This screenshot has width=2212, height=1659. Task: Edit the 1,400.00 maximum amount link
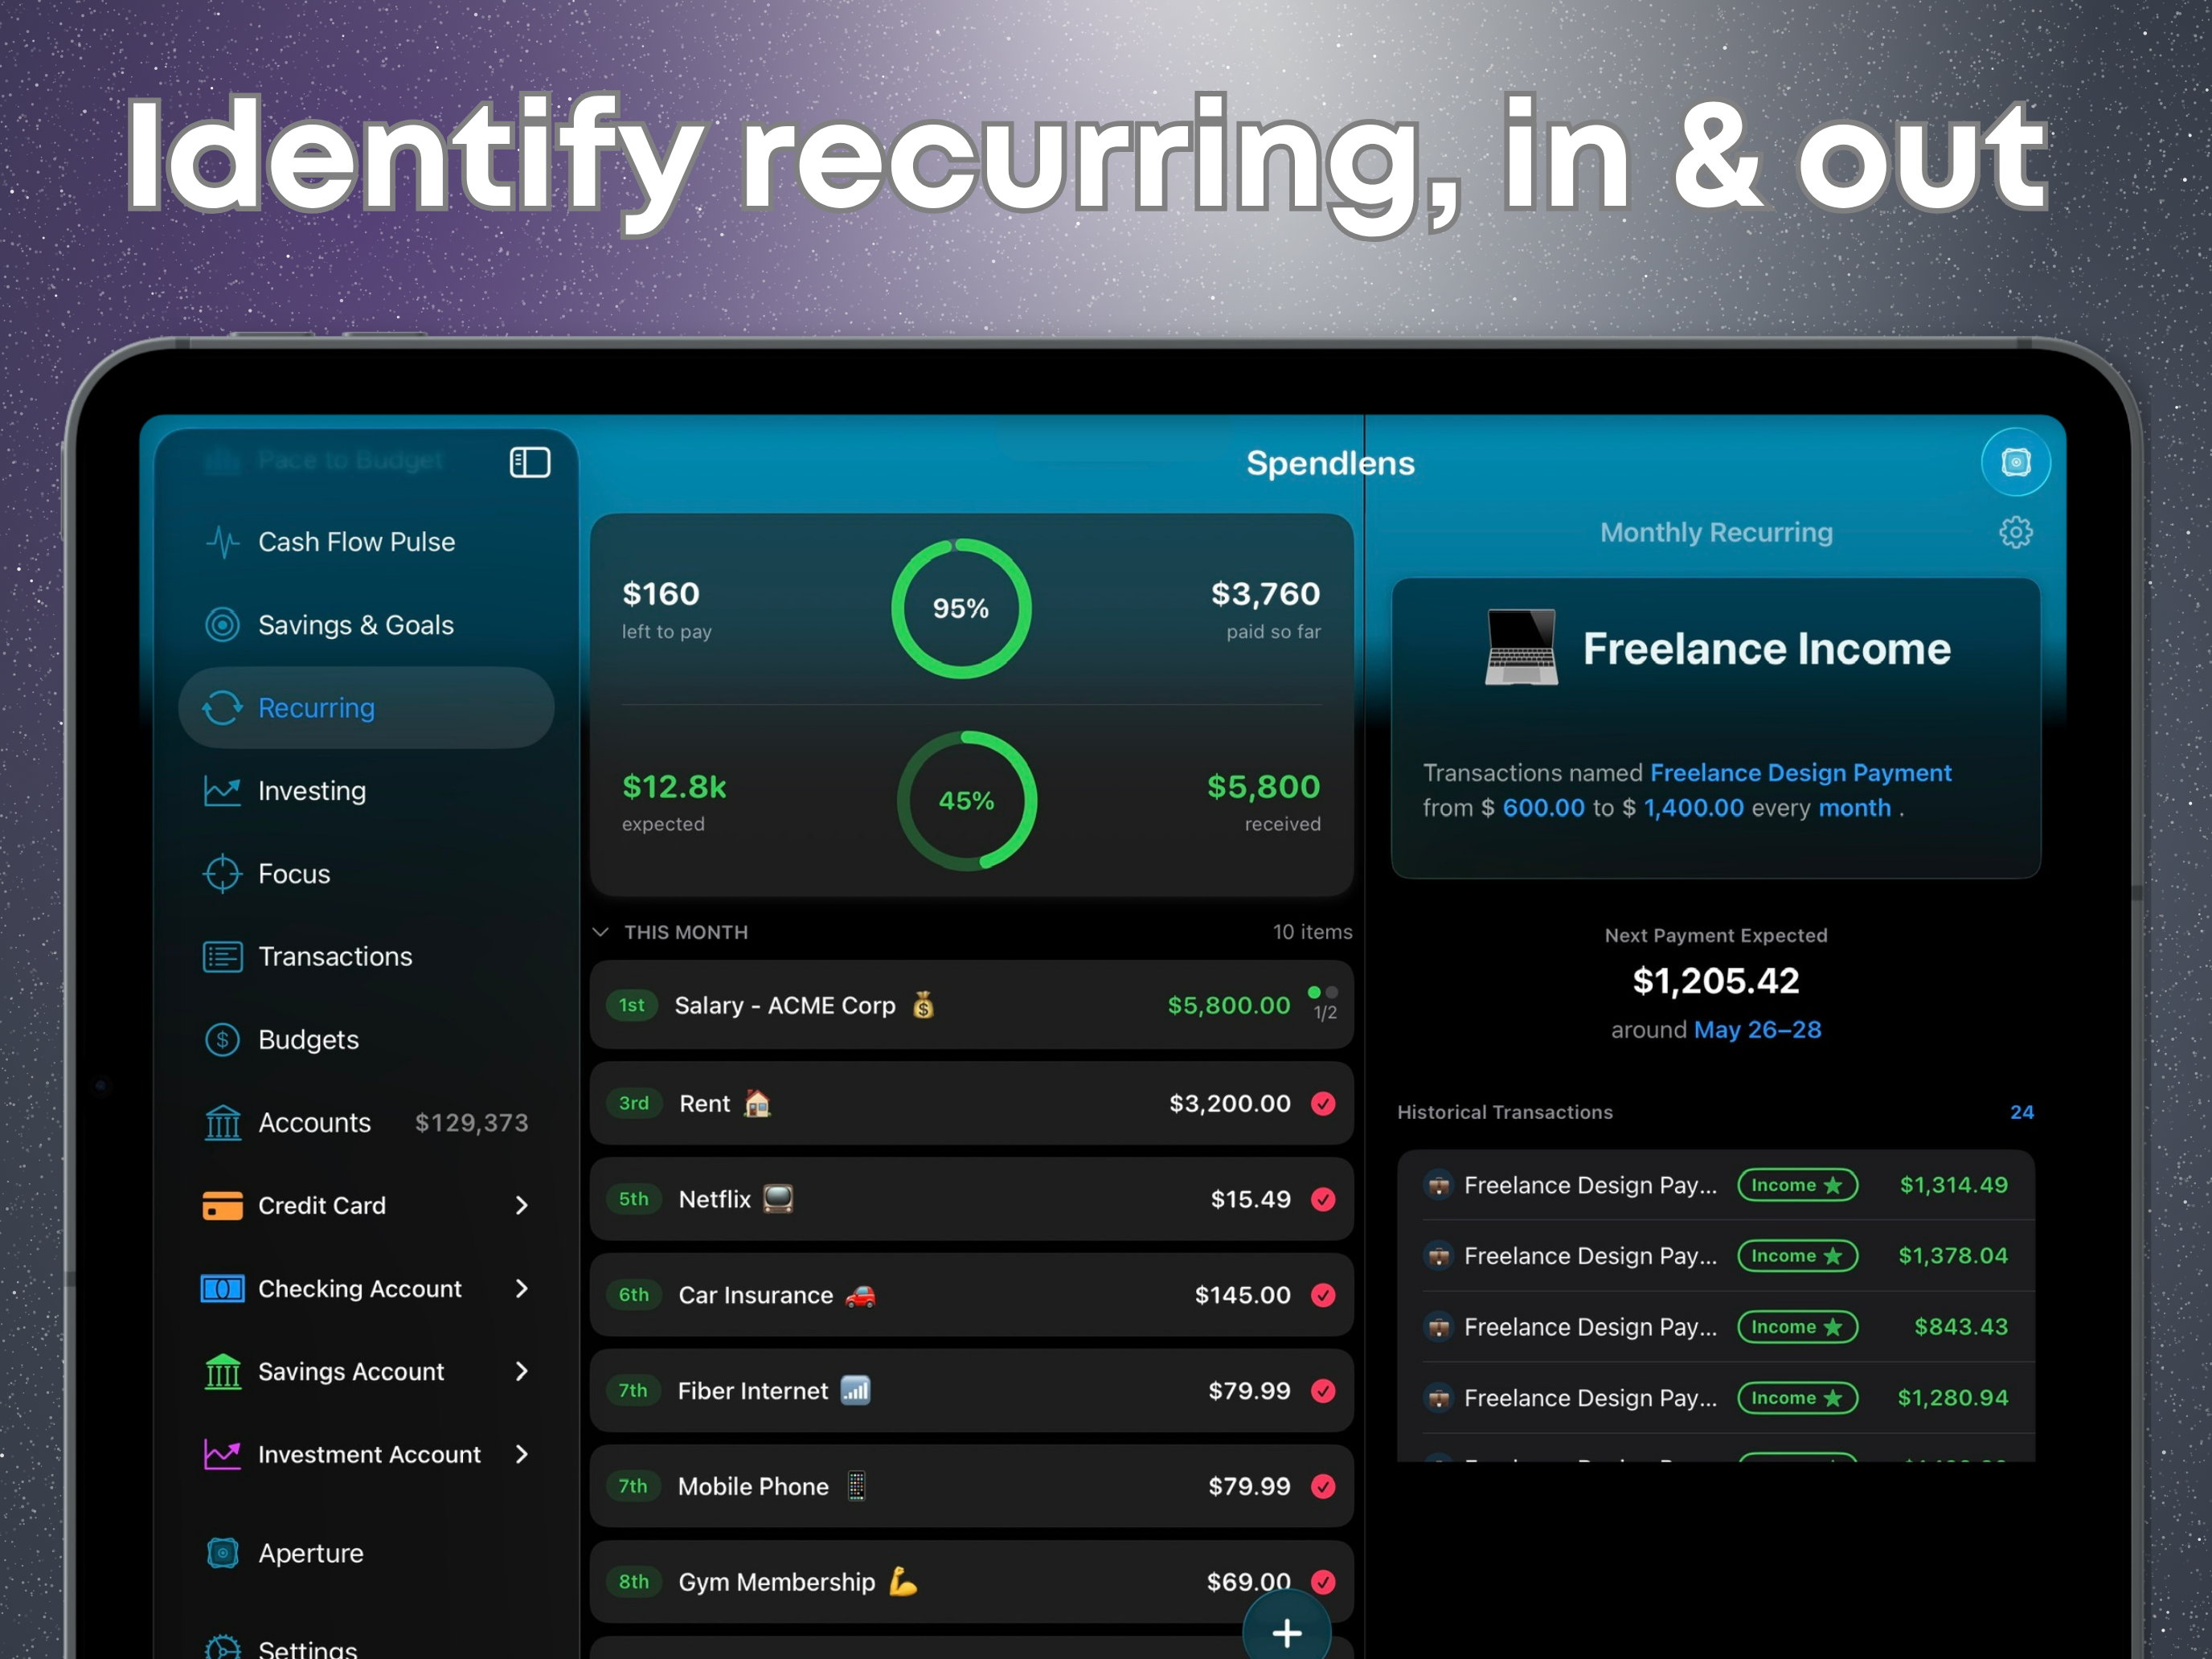(1693, 808)
